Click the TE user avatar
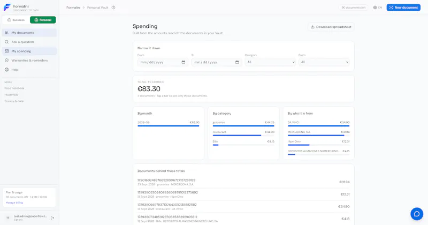Viewport: 428px width, 225px height. (8, 217)
